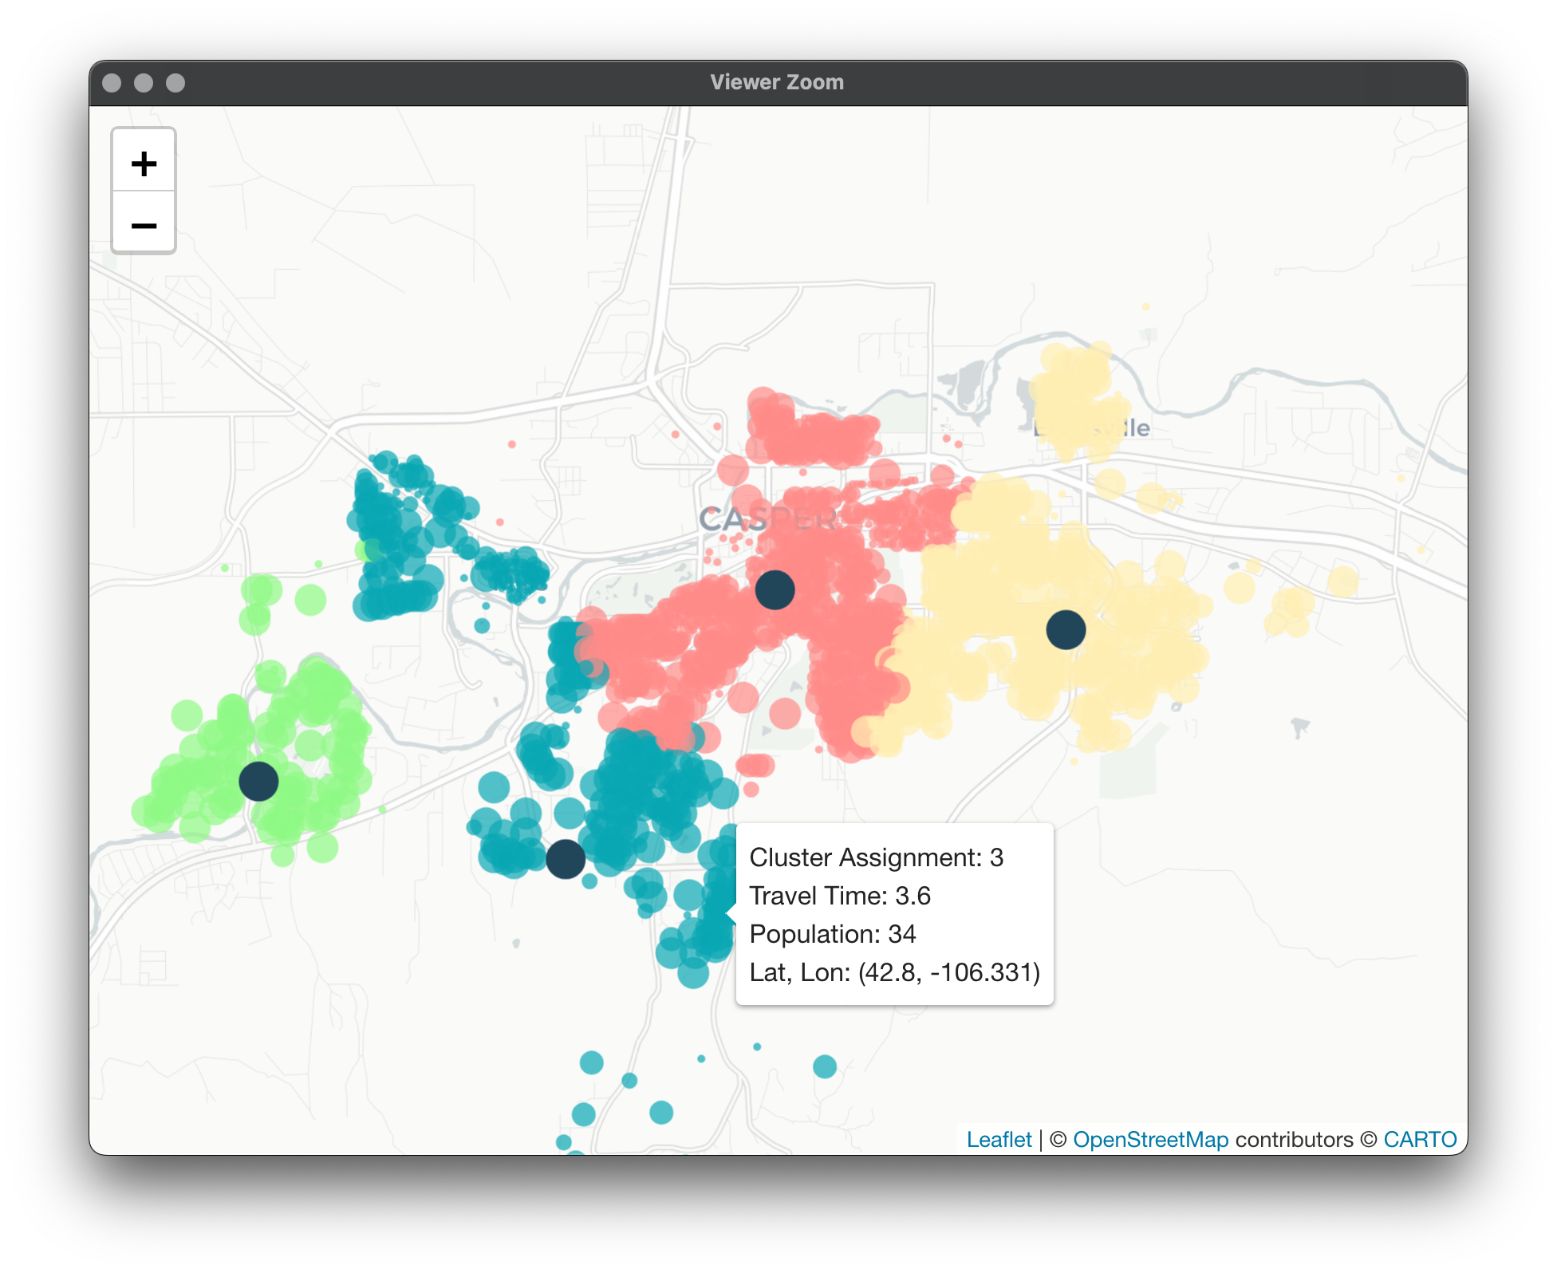Click the teal circle near Leaflet attribution

tap(824, 1066)
